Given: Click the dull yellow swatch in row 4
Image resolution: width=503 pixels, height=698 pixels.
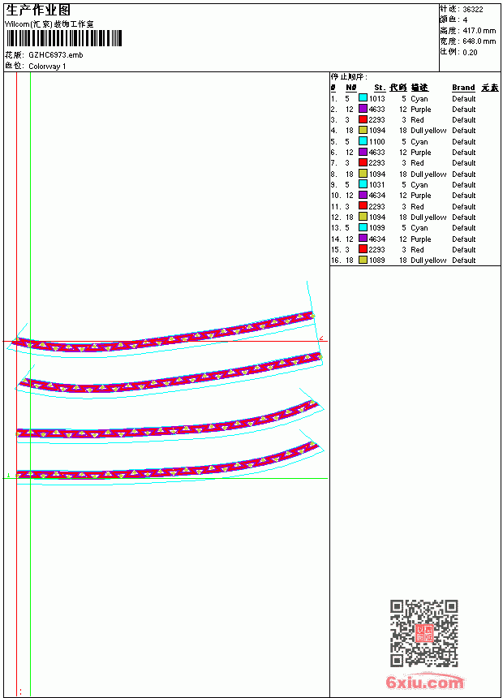Looking at the screenshot, I should coord(363,131).
